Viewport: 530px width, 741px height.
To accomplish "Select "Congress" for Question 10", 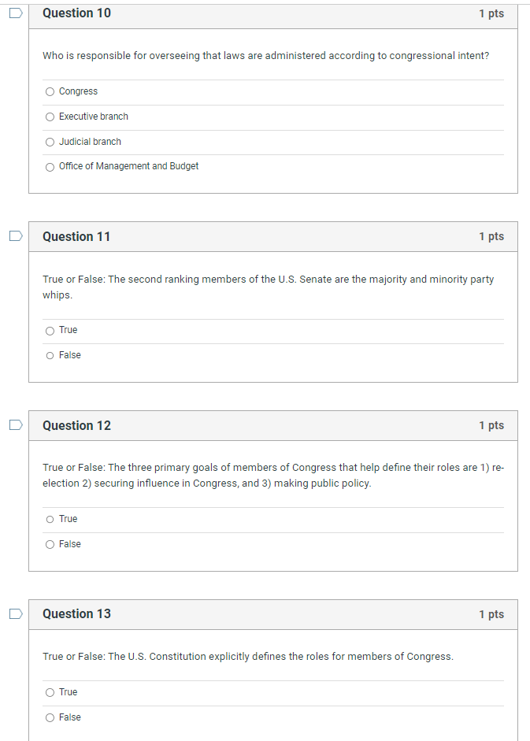I will point(50,91).
